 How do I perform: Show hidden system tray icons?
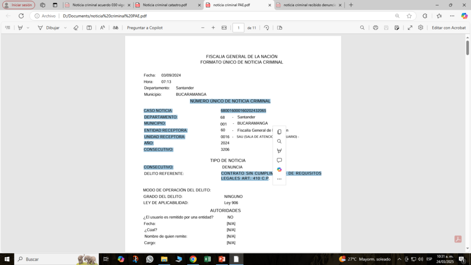pos(399,259)
